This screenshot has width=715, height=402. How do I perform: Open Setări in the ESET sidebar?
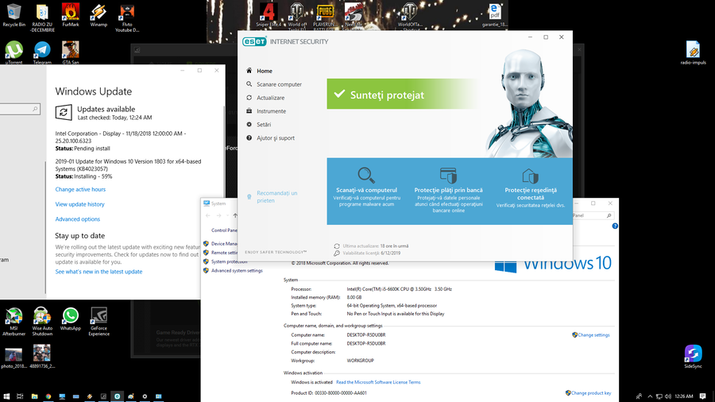[x=264, y=125]
